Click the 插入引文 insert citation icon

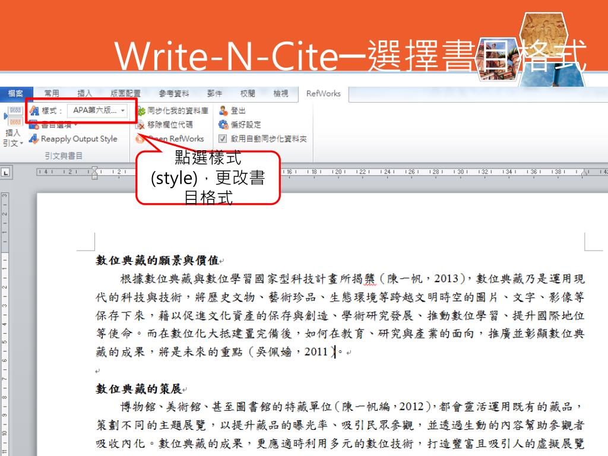[x=14, y=116]
